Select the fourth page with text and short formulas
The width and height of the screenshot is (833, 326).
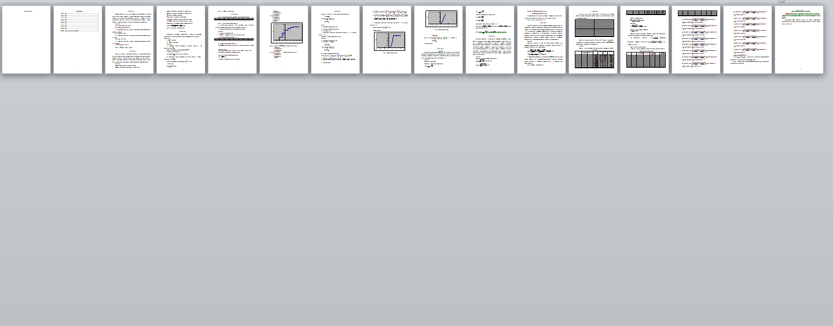click(181, 40)
